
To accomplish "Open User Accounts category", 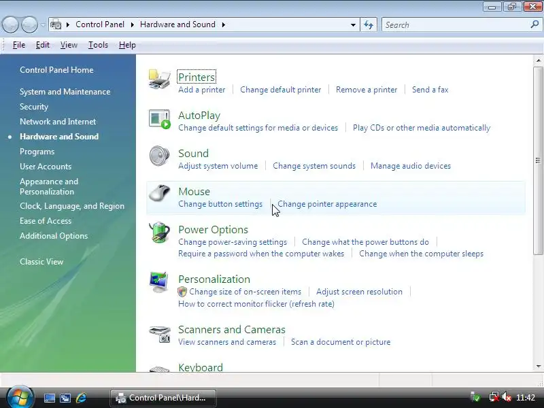I will 46,167.
